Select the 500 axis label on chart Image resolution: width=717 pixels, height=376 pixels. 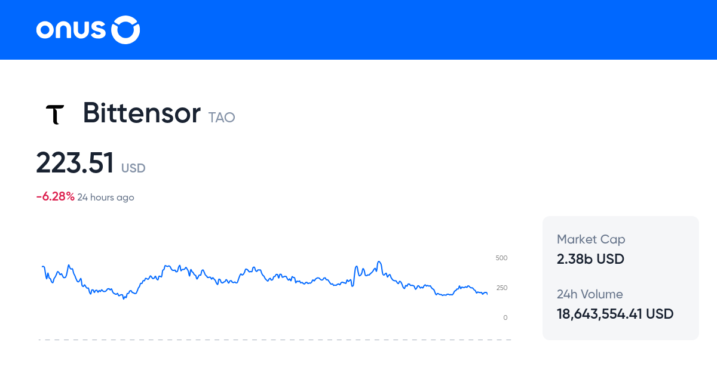(x=501, y=258)
